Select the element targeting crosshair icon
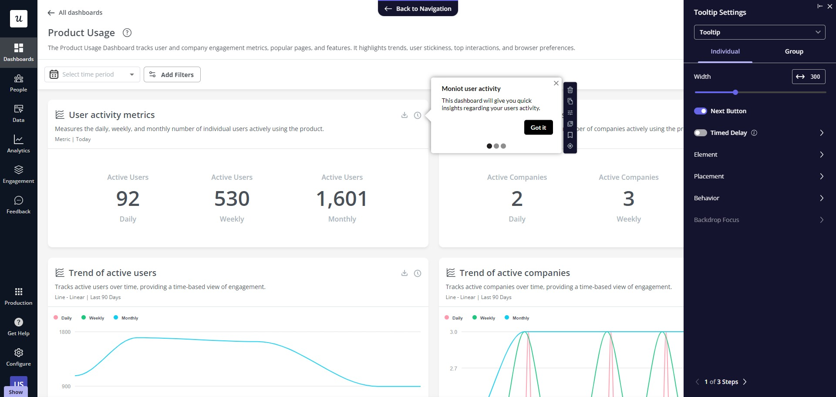This screenshot has width=836, height=397. (x=570, y=146)
